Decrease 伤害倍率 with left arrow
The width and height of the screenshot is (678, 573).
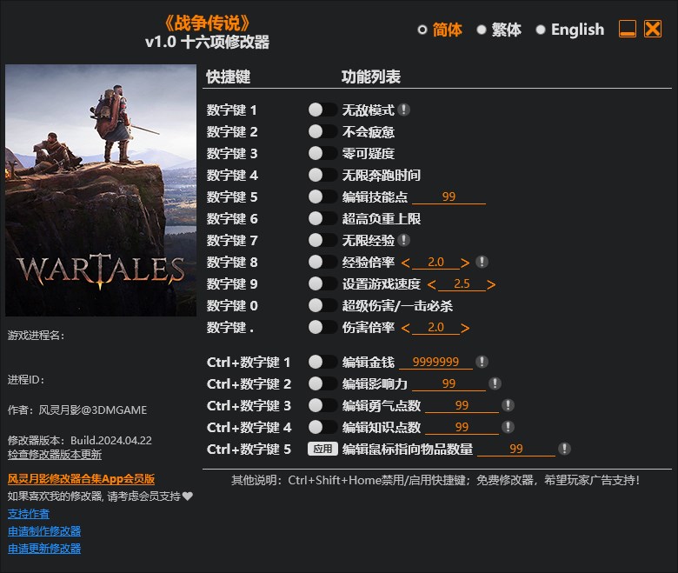[406, 328]
